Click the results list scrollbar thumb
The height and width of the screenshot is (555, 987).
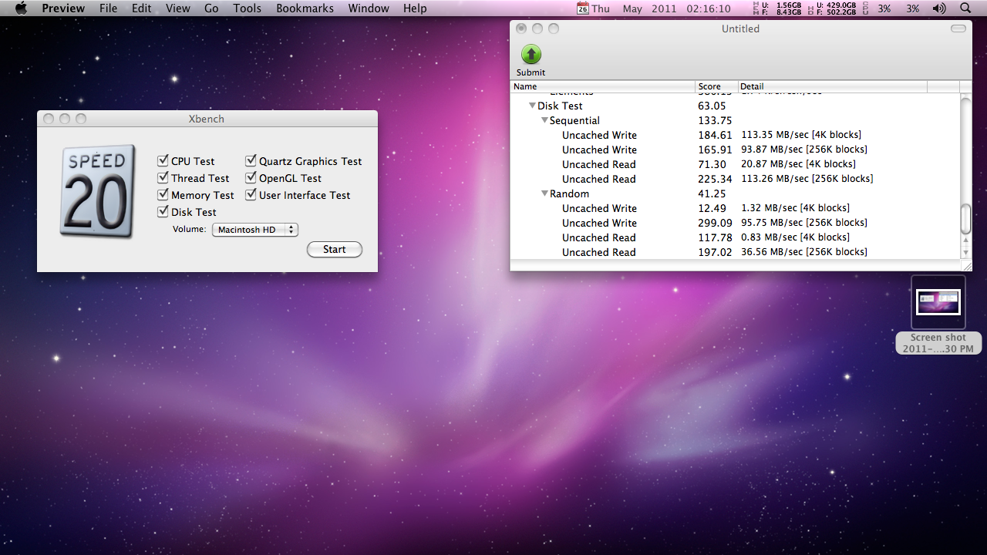click(965, 218)
